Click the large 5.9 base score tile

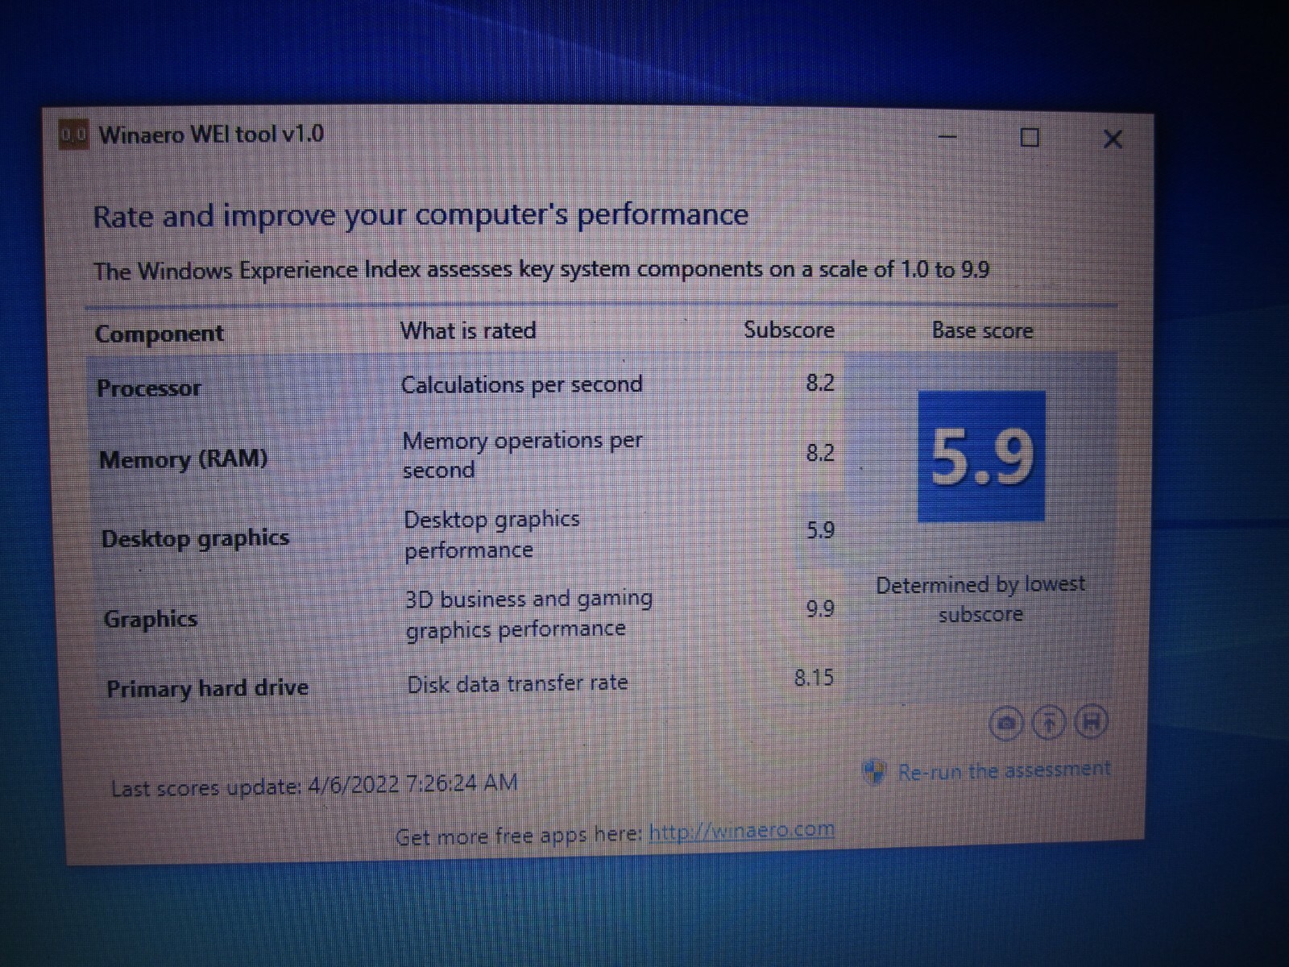click(x=982, y=456)
